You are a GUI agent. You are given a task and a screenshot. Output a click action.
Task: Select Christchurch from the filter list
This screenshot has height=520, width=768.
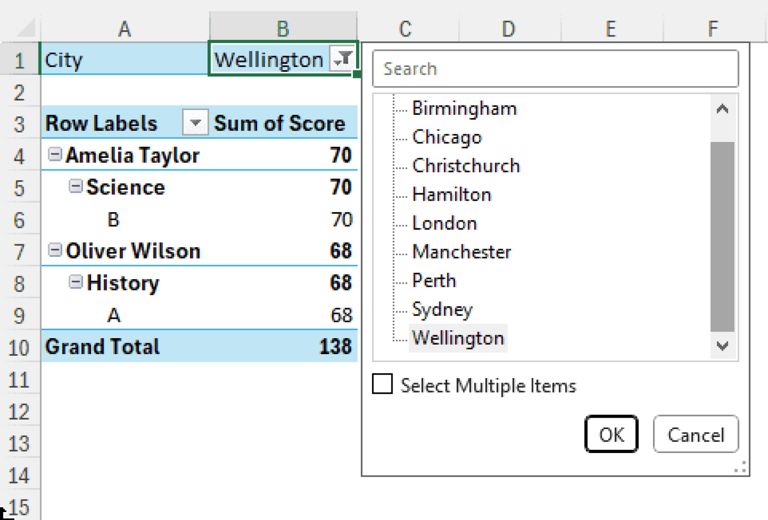tap(465, 166)
